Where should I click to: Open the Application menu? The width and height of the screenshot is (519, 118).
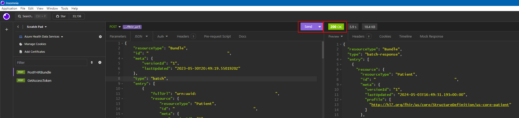[9, 8]
